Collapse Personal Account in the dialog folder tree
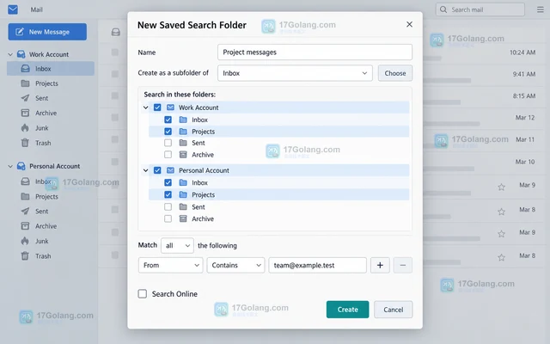The height and width of the screenshot is (344, 550). pyautogui.click(x=145, y=170)
